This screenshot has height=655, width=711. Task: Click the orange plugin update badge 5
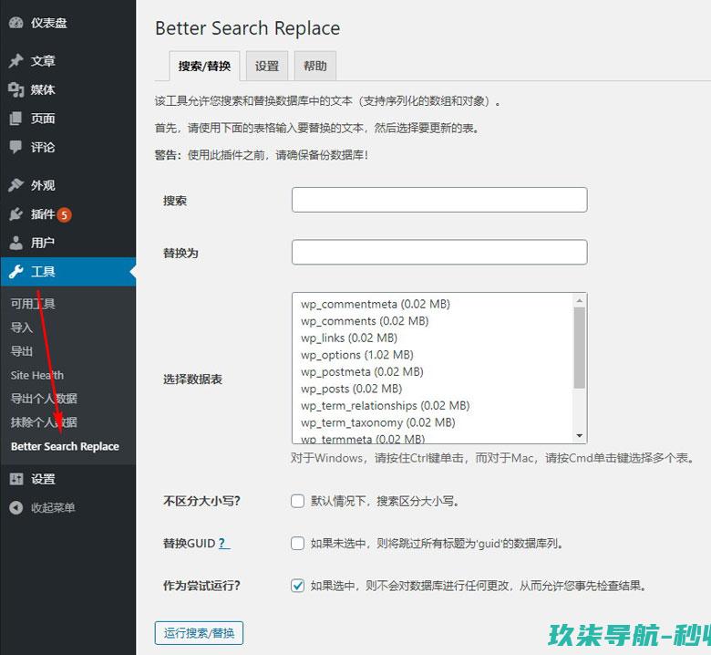65,214
